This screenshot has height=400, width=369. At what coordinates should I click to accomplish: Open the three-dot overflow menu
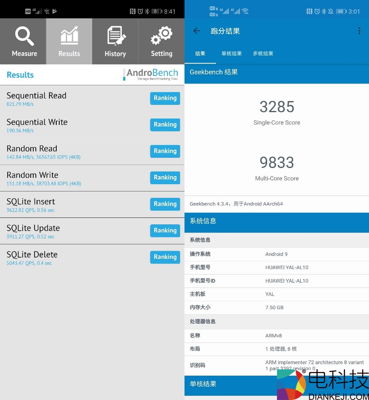click(359, 31)
